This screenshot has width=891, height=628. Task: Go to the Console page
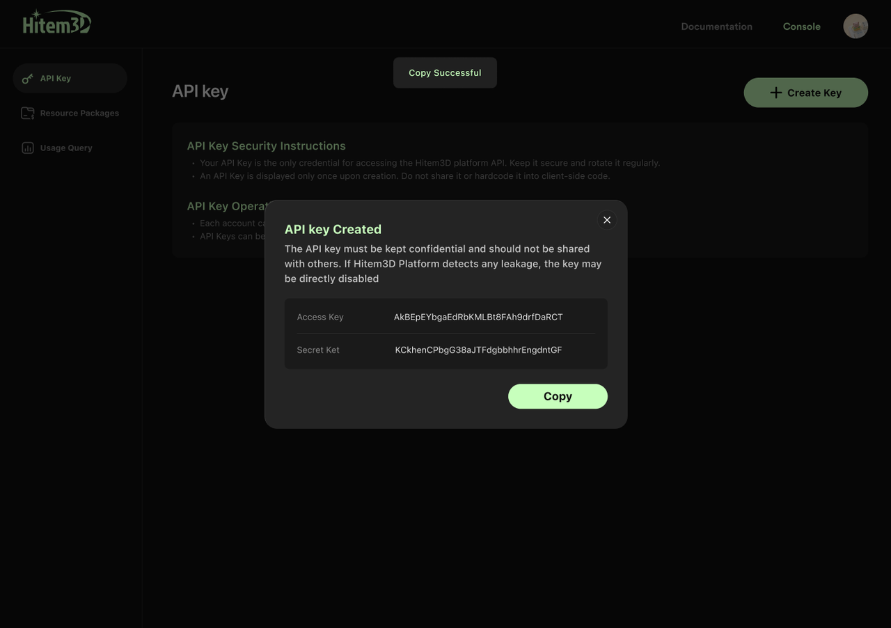[801, 26]
